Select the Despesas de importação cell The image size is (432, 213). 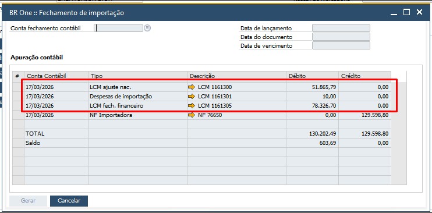point(137,97)
